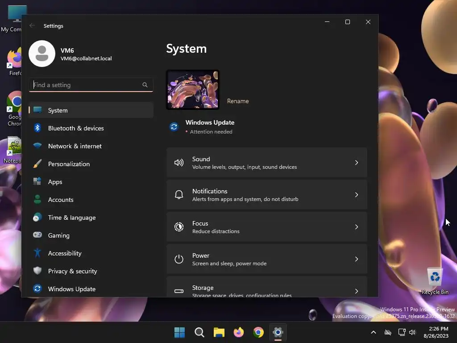
Task: Click the network icon in system tray
Action: (x=402, y=332)
